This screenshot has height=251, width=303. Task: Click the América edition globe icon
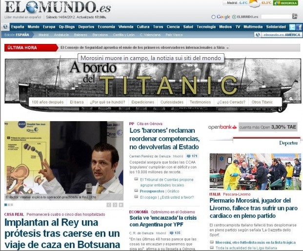pos(258,35)
